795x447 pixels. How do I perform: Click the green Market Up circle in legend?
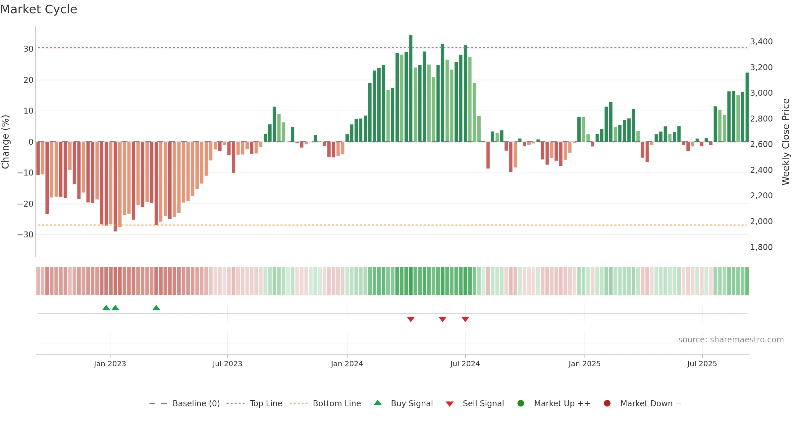[x=521, y=403]
